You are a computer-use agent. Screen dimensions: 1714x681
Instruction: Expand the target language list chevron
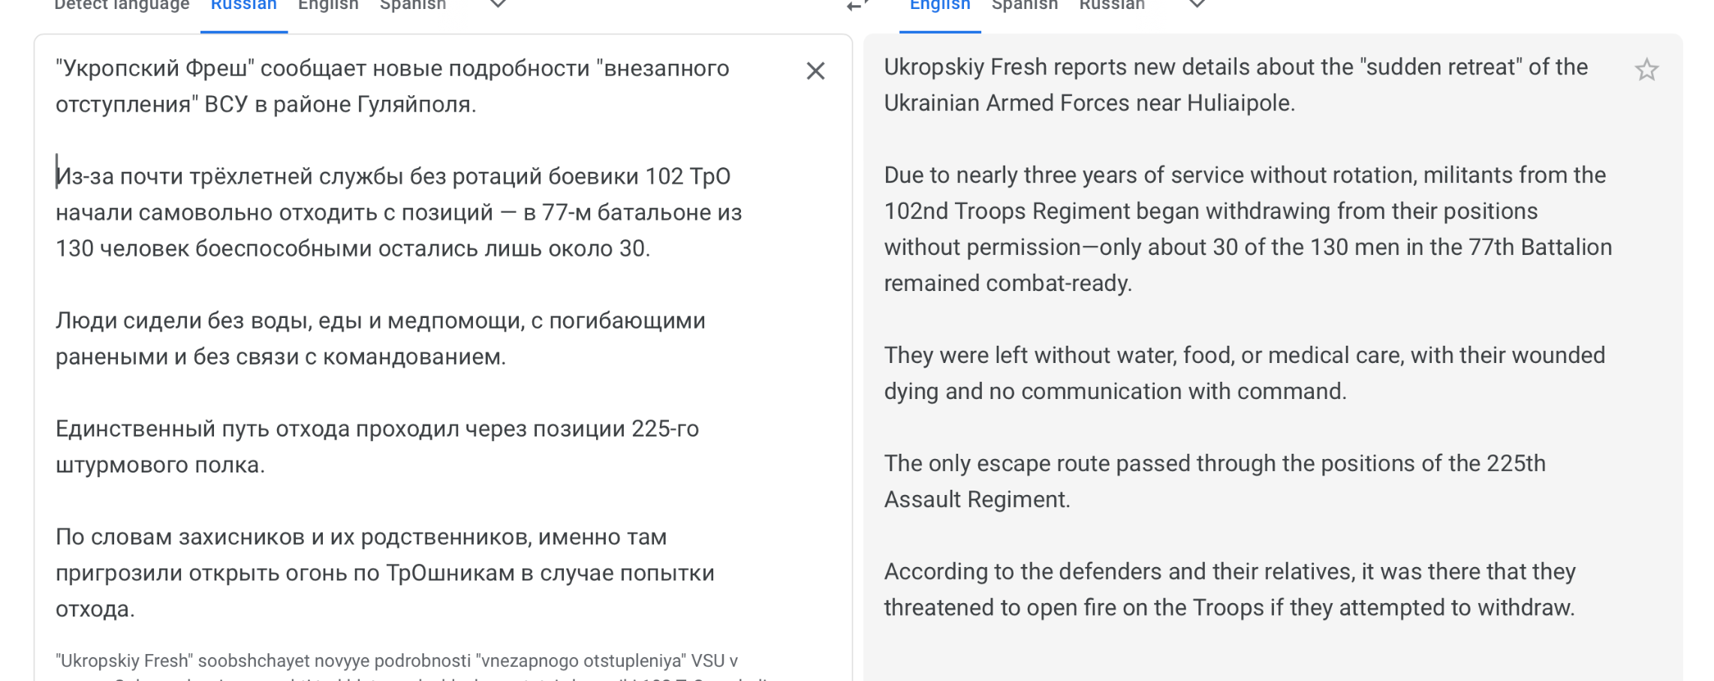click(1197, 4)
